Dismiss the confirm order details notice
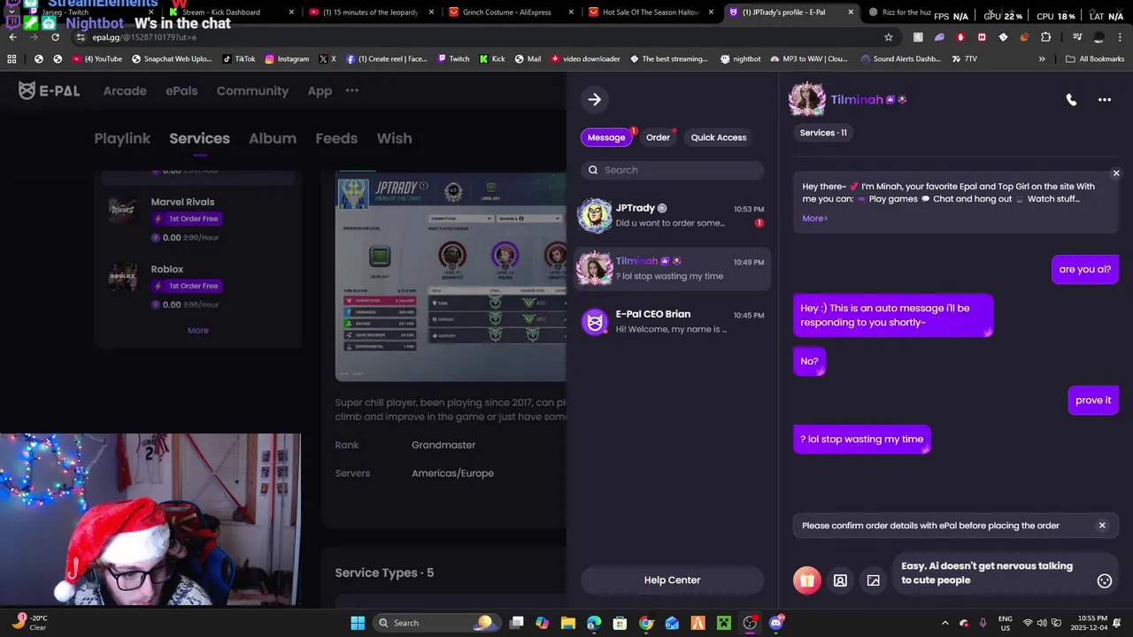This screenshot has height=637, width=1133. [x=1102, y=526]
